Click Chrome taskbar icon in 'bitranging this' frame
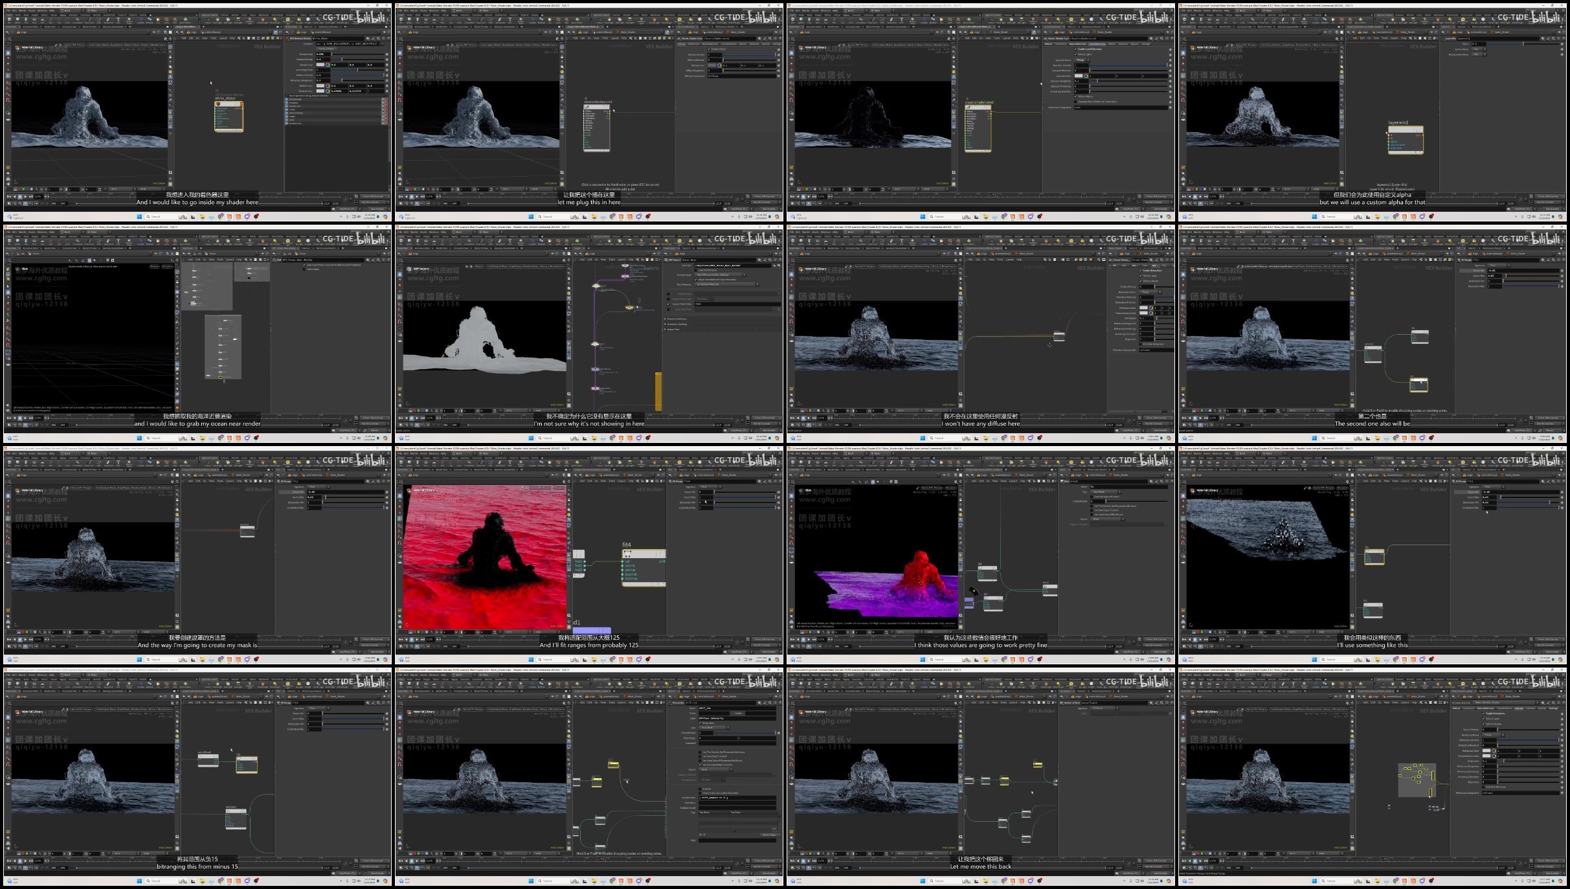 221,881
